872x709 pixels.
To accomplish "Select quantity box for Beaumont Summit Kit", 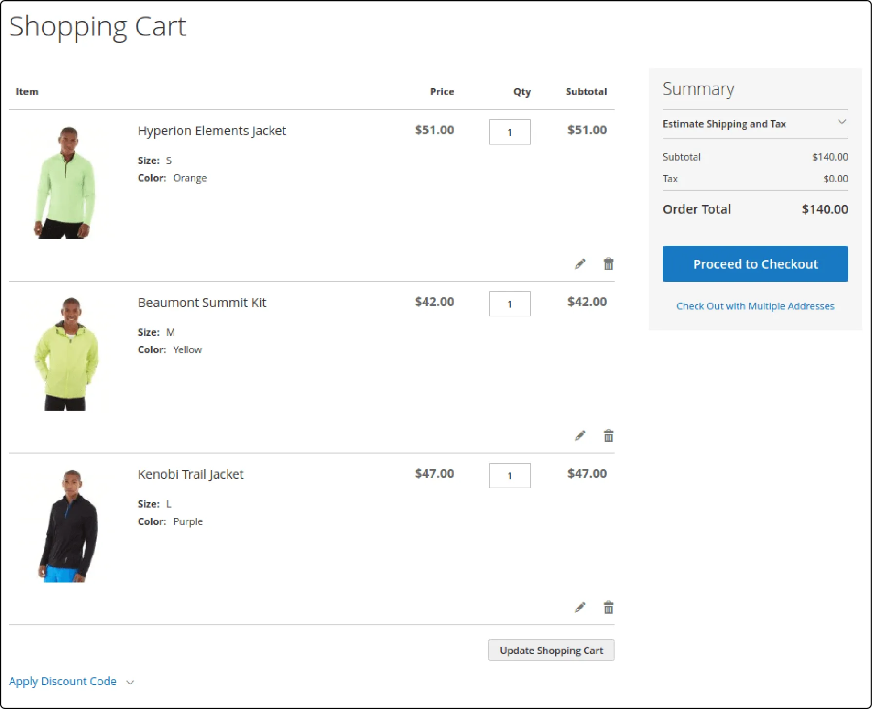I will point(509,304).
